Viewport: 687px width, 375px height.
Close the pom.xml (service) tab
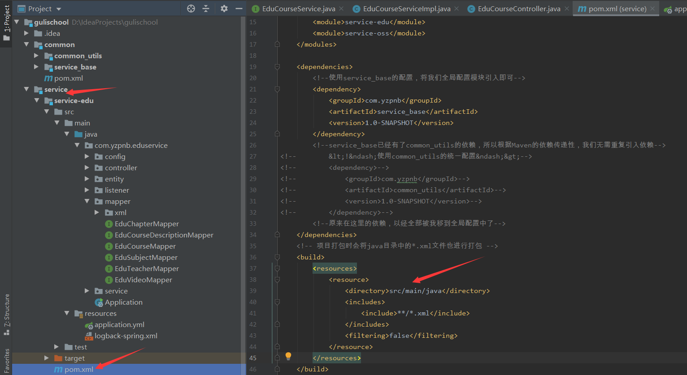coord(652,9)
